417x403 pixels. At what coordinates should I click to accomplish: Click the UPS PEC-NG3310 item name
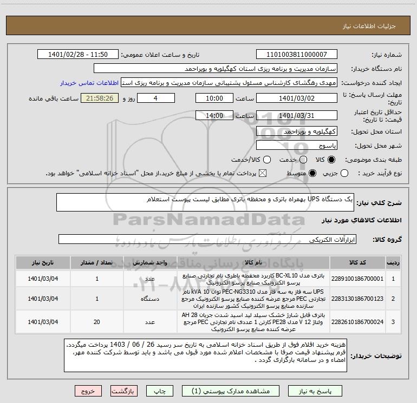tap(253, 299)
